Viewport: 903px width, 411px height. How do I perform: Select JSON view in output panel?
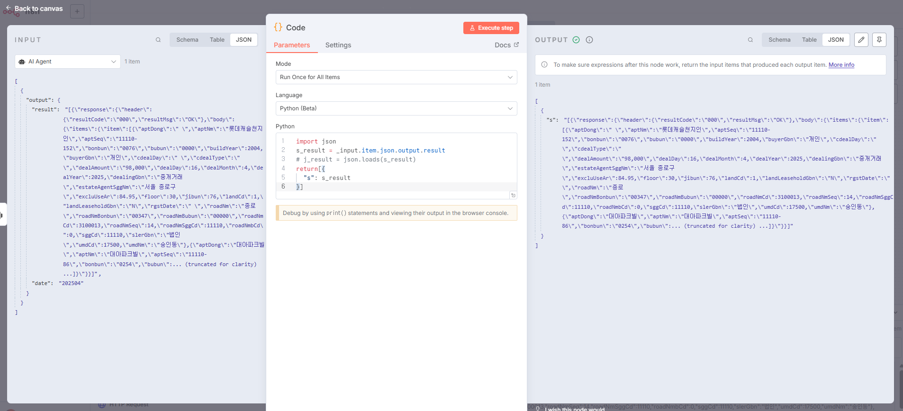point(836,40)
